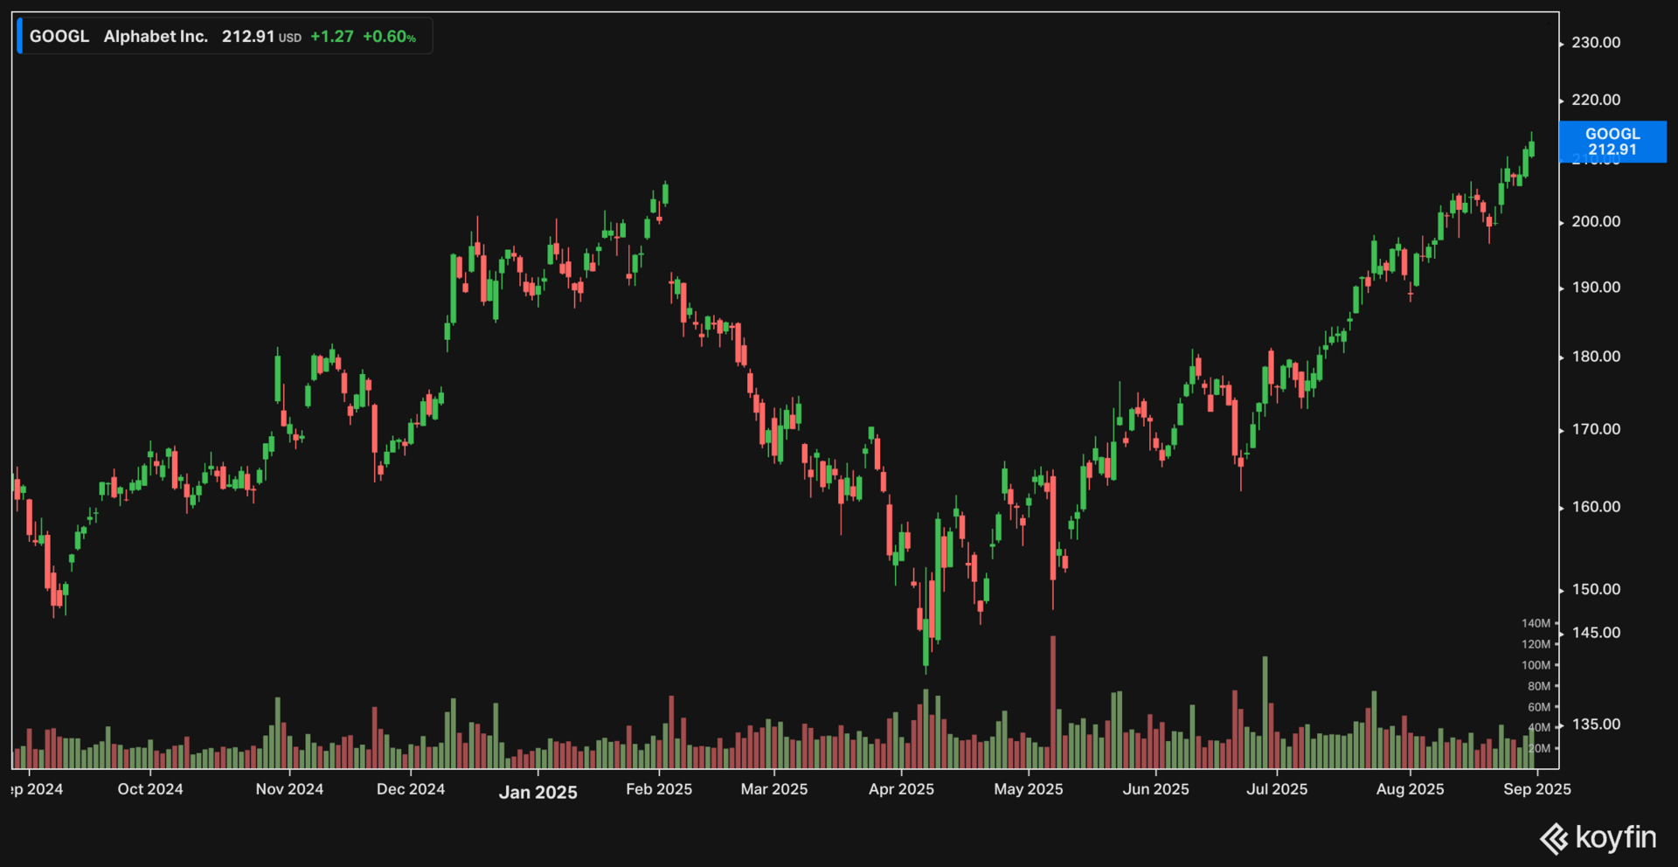
Task: Click the 60M volume axis label
Action: pyautogui.click(x=1539, y=707)
